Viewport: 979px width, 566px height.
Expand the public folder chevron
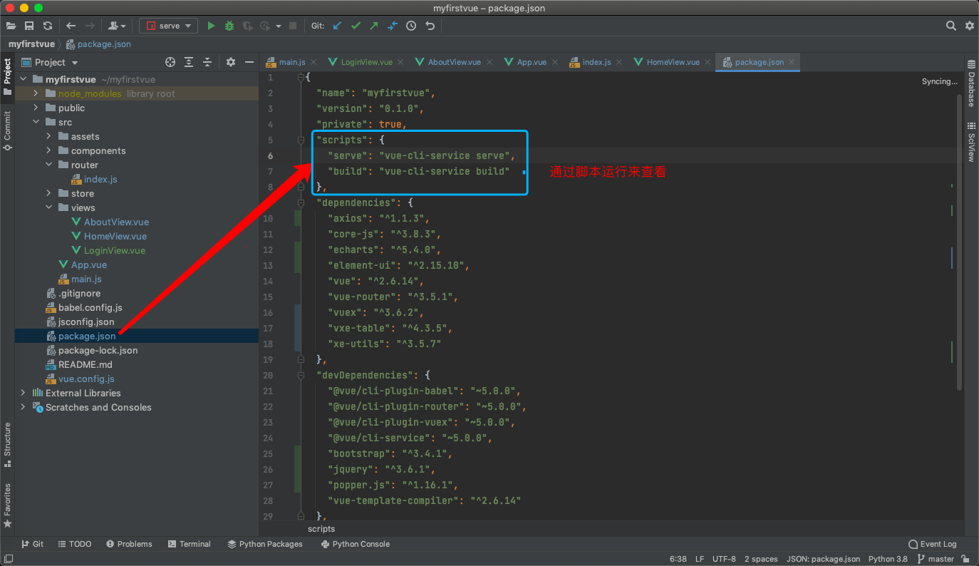coord(36,108)
